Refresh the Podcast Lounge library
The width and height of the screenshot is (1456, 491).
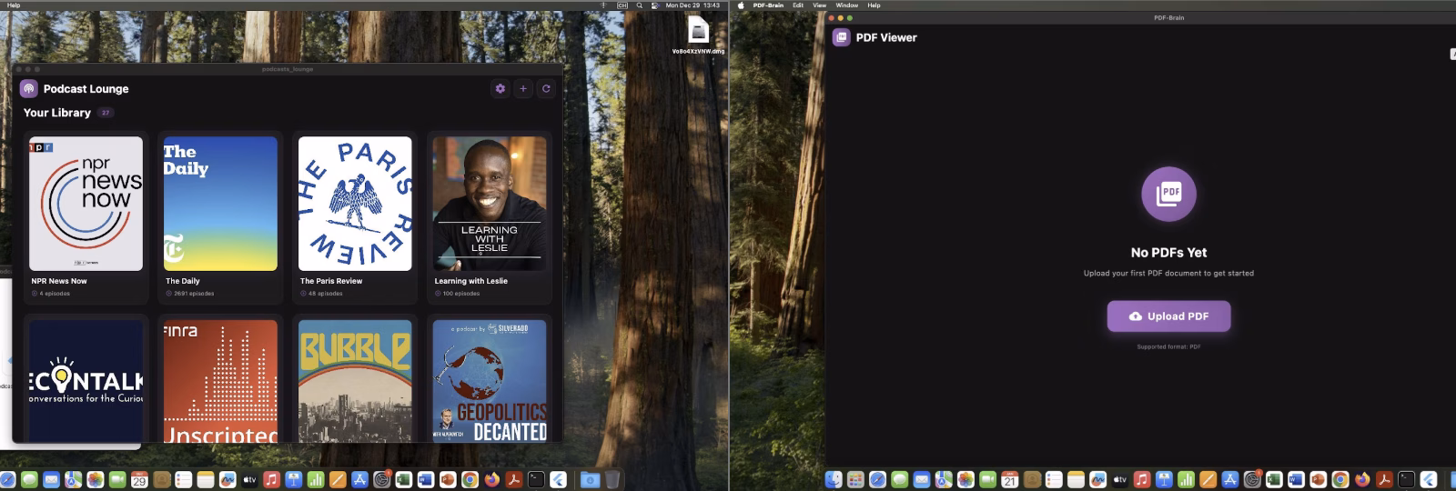[x=546, y=88]
